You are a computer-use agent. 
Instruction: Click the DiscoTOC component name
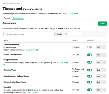click(7, 87)
